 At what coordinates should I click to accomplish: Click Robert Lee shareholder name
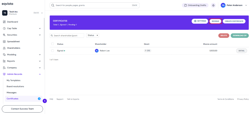click(x=105, y=51)
